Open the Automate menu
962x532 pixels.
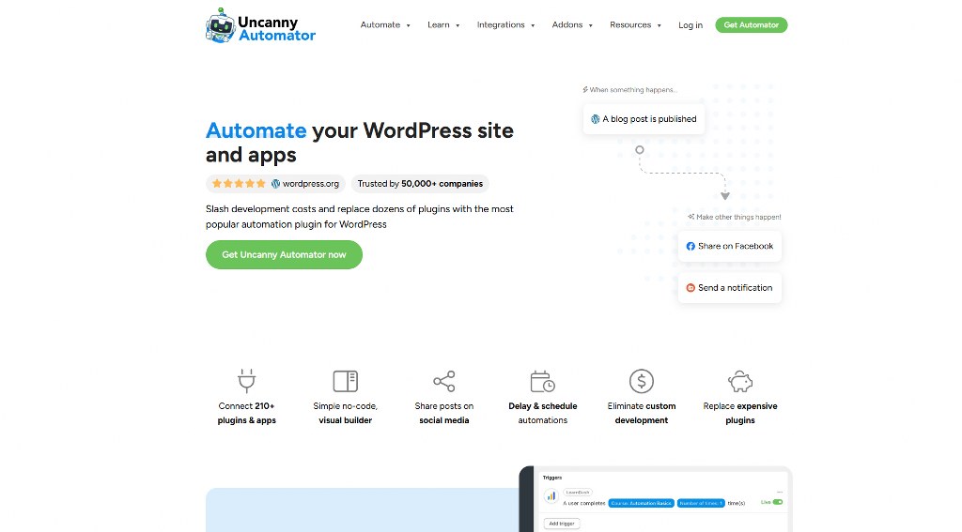coord(380,25)
